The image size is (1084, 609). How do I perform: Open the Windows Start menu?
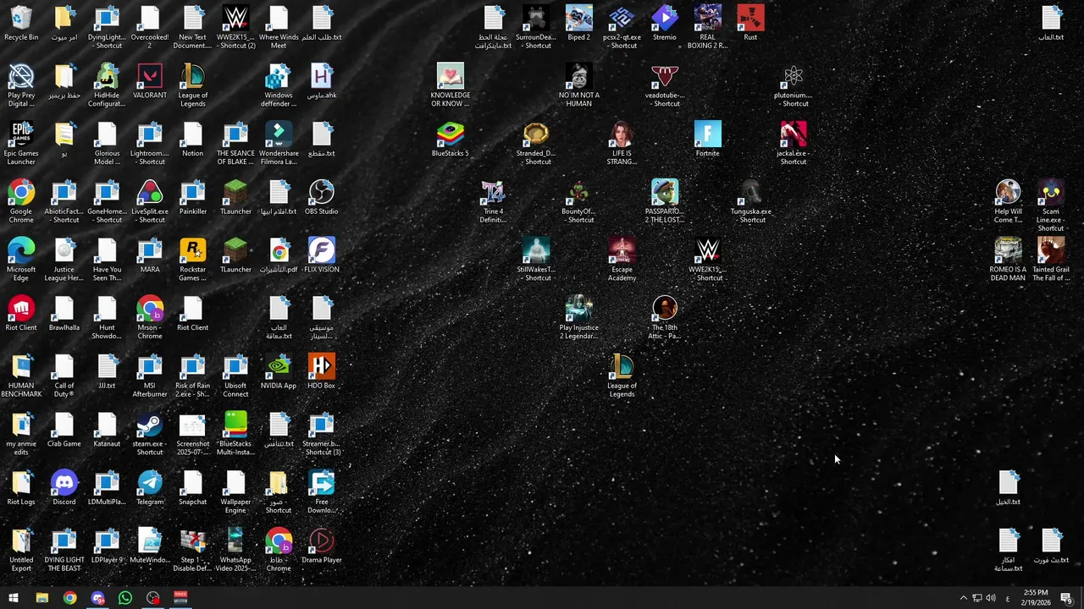(x=14, y=598)
